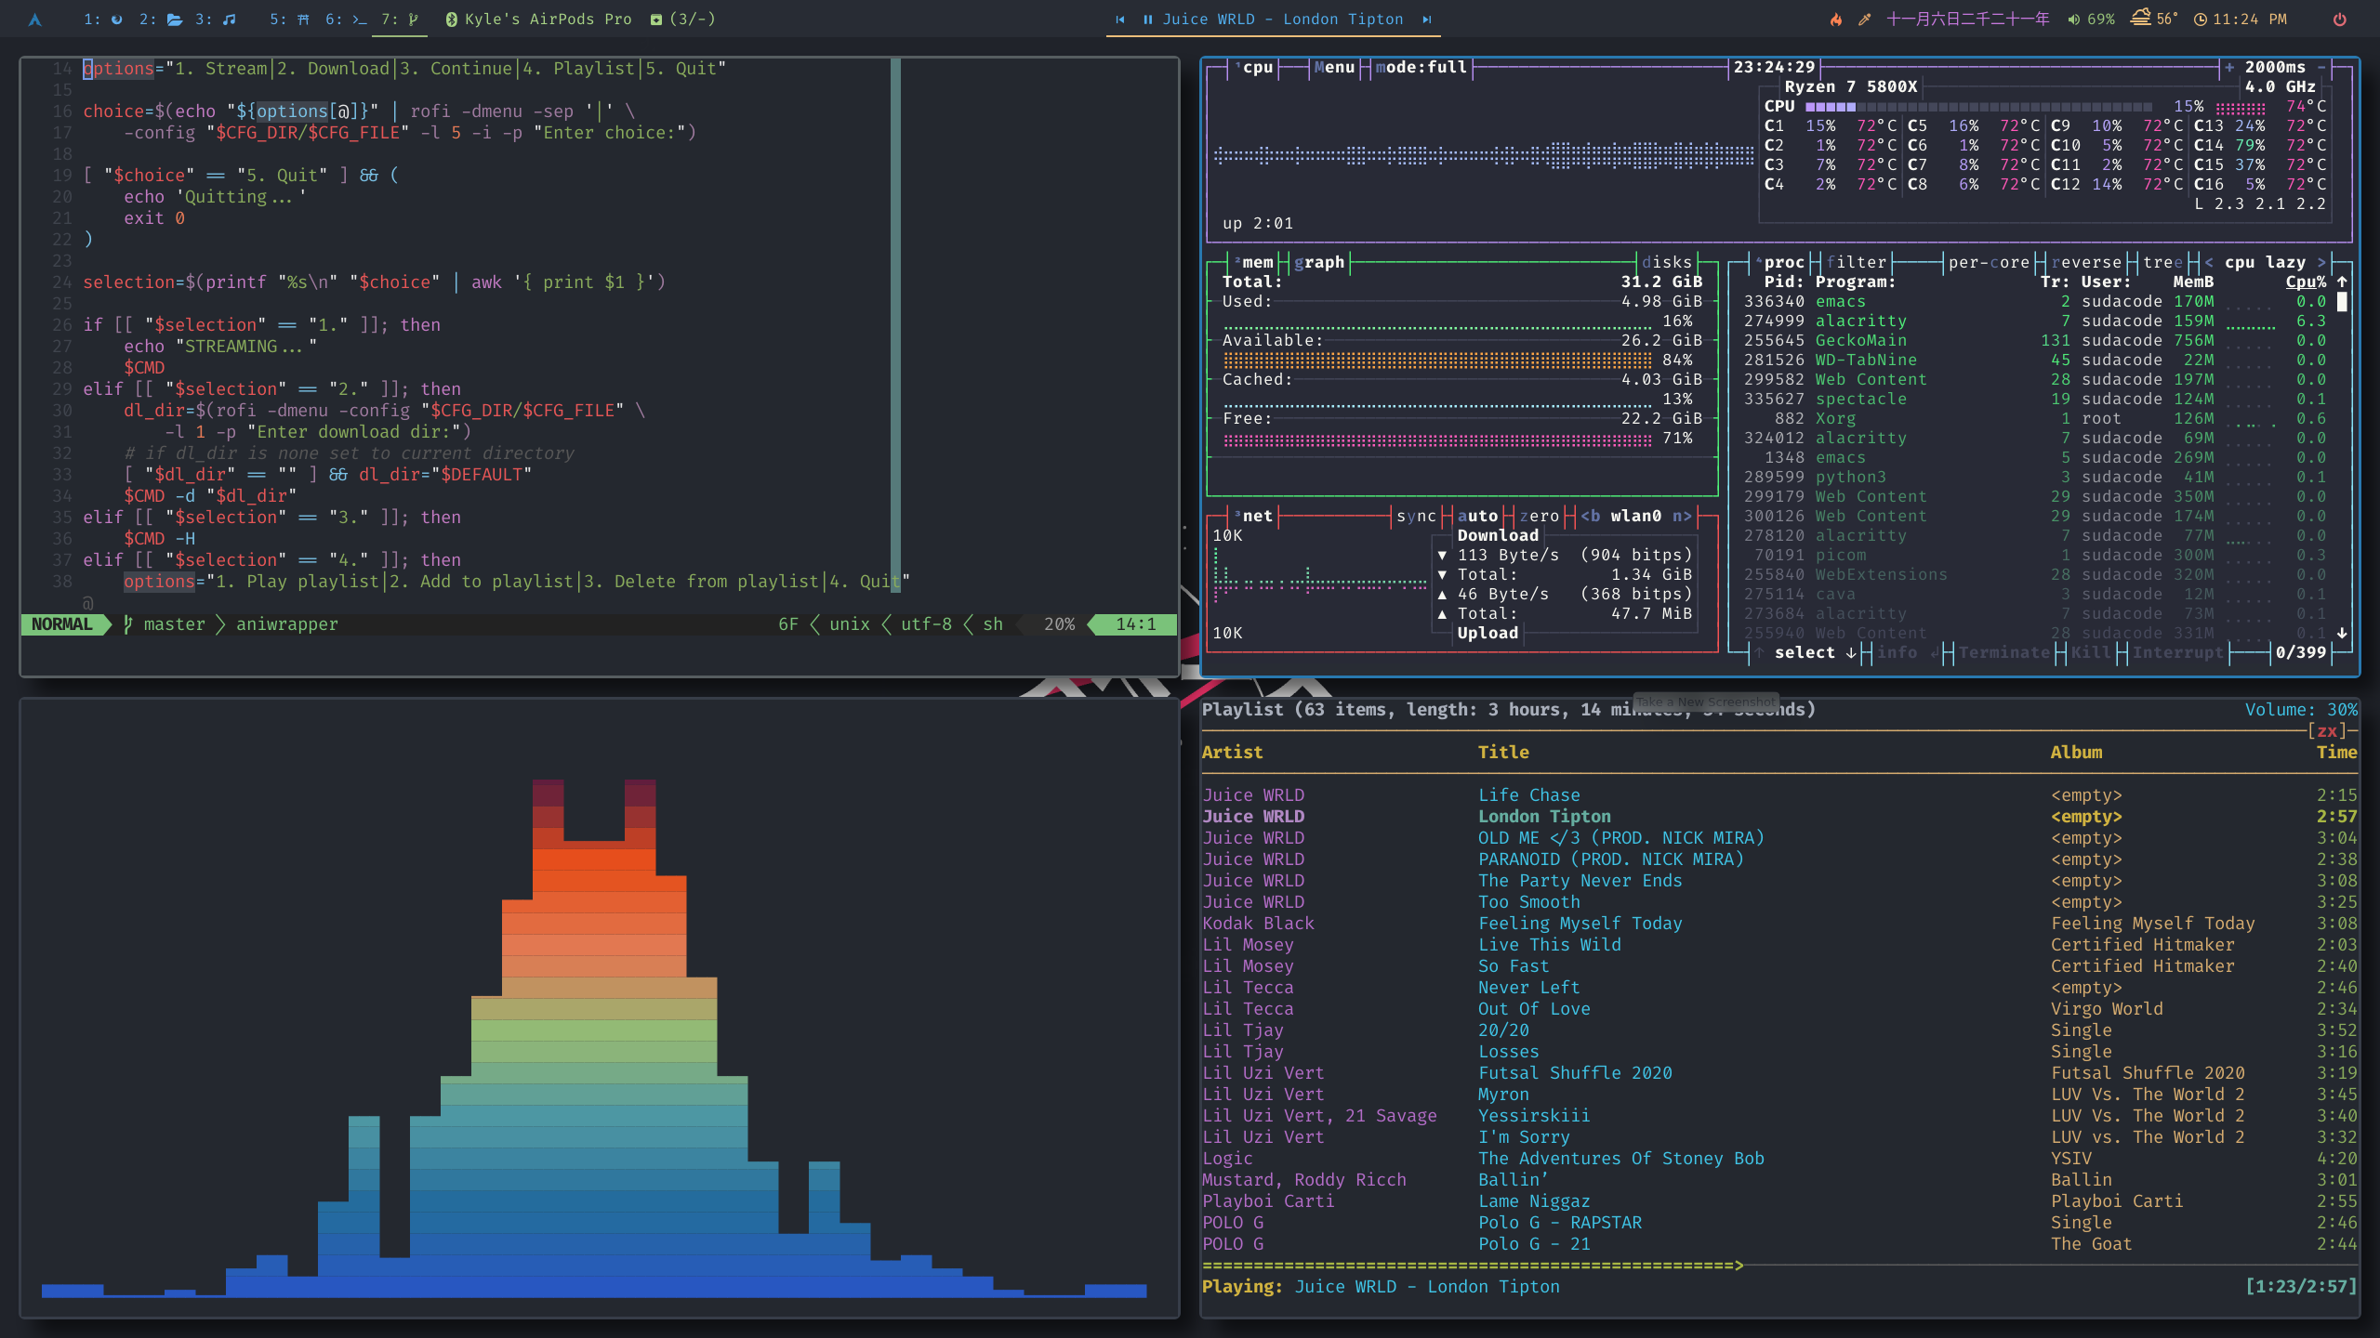Screen dimensions: 2380x1338
Task: Switch proc sort column left arrow
Action: 2209,262
